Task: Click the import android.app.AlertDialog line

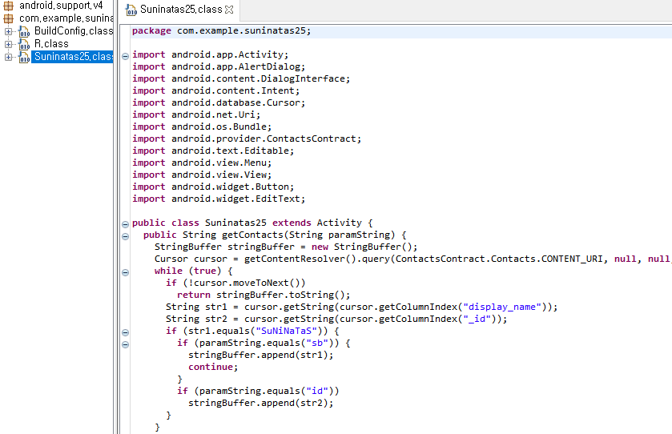Action: tap(219, 66)
